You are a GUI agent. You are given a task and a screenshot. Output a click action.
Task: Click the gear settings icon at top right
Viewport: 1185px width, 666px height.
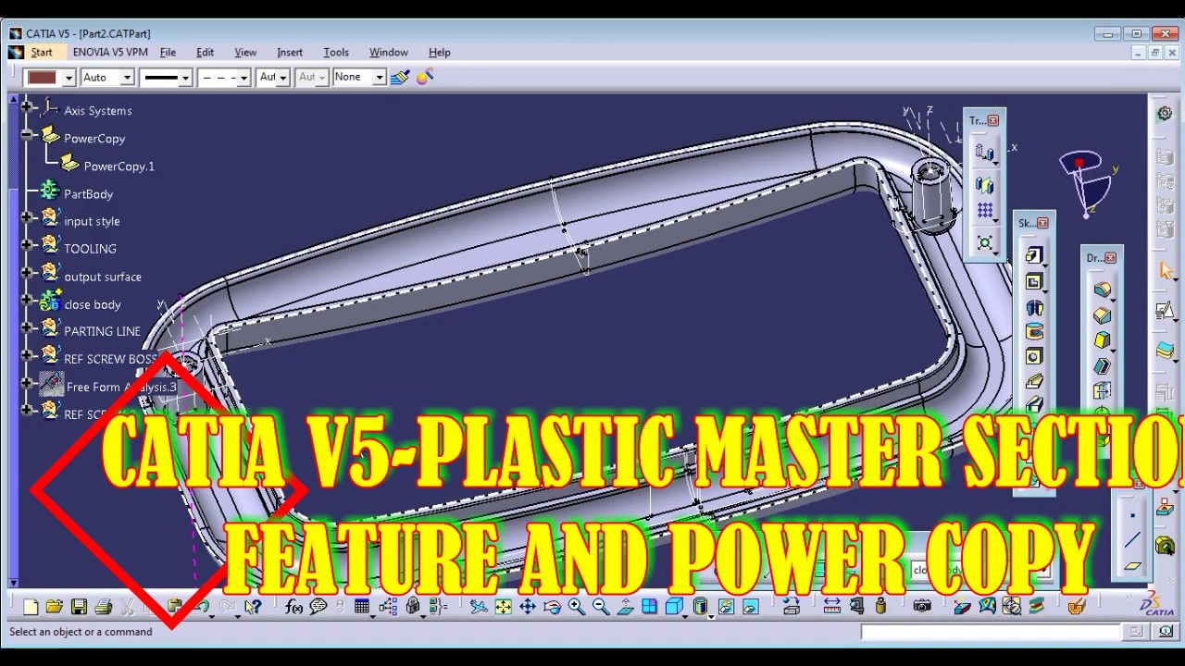click(x=1165, y=113)
